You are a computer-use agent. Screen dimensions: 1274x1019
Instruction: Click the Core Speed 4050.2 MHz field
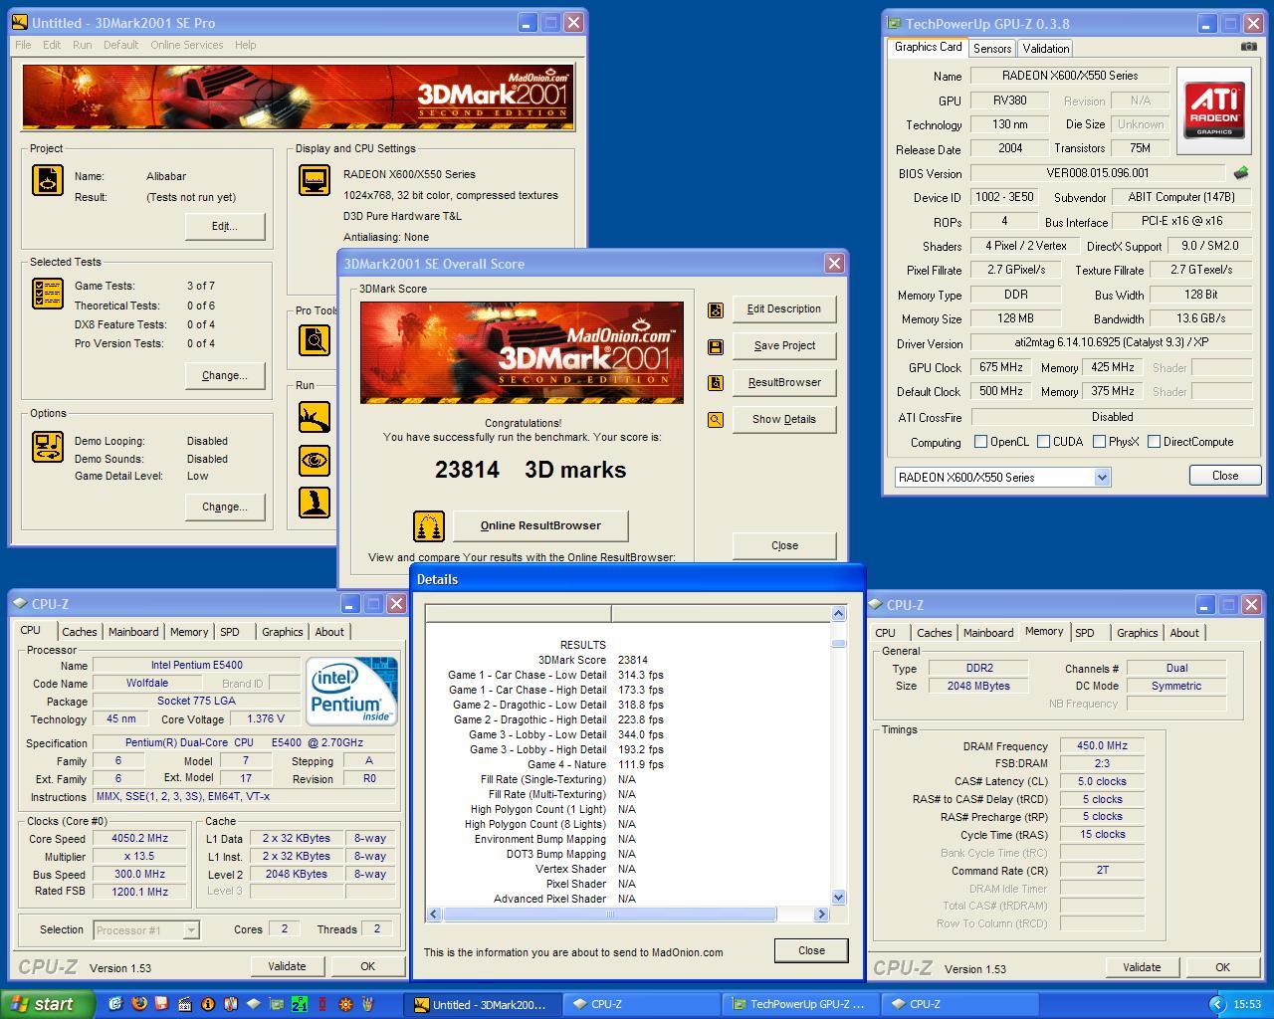tap(139, 838)
